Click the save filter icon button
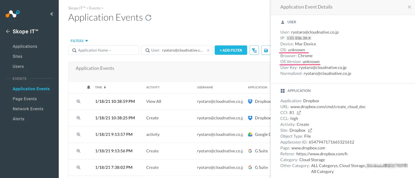 click(x=266, y=50)
